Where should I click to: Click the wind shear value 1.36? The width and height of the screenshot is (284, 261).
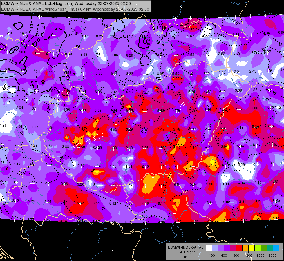[x=3, y=126]
